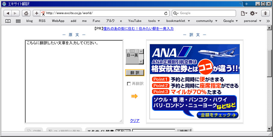Viewport: 273px width, 137px height.
Task: Select 英→日 translation direction
Action: [x=132, y=51]
